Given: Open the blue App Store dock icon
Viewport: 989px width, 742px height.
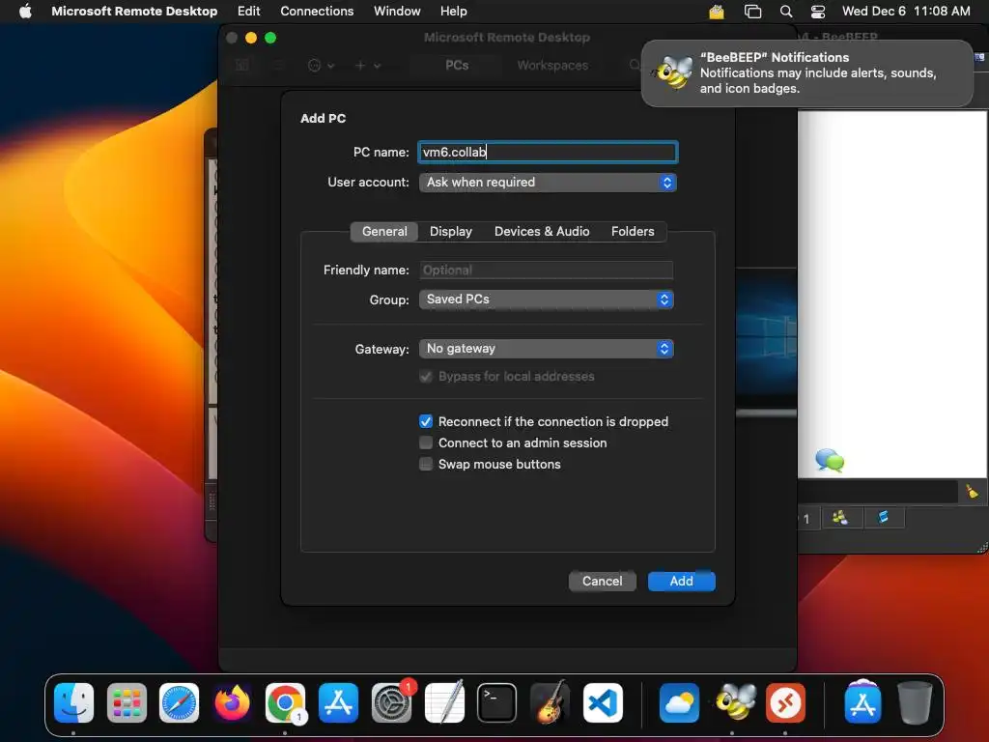Looking at the screenshot, I should (338, 702).
